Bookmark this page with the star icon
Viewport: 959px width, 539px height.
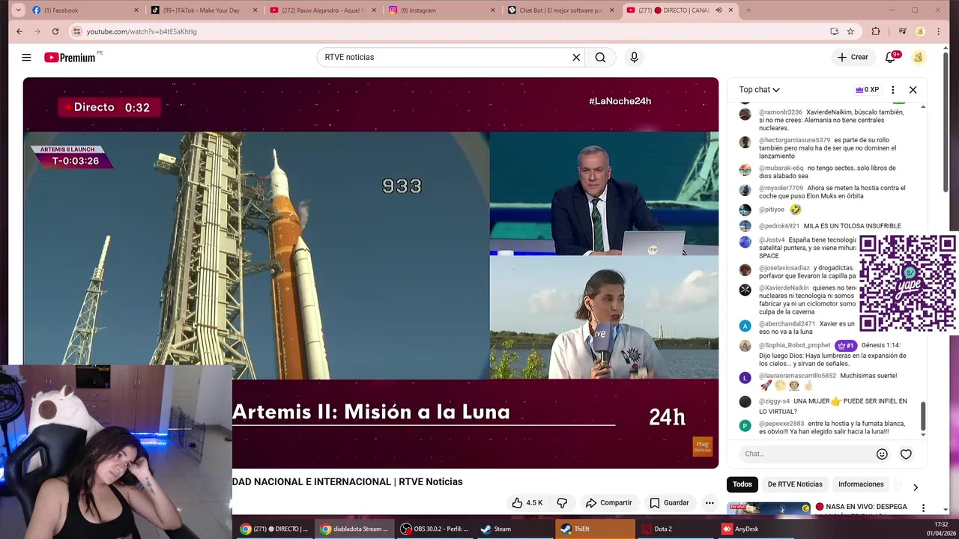click(x=850, y=31)
